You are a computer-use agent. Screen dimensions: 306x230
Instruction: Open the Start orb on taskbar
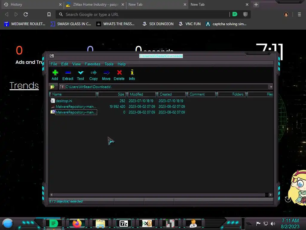click(8, 223)
